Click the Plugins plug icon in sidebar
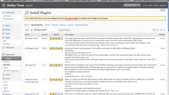 [x=3, y=58]
